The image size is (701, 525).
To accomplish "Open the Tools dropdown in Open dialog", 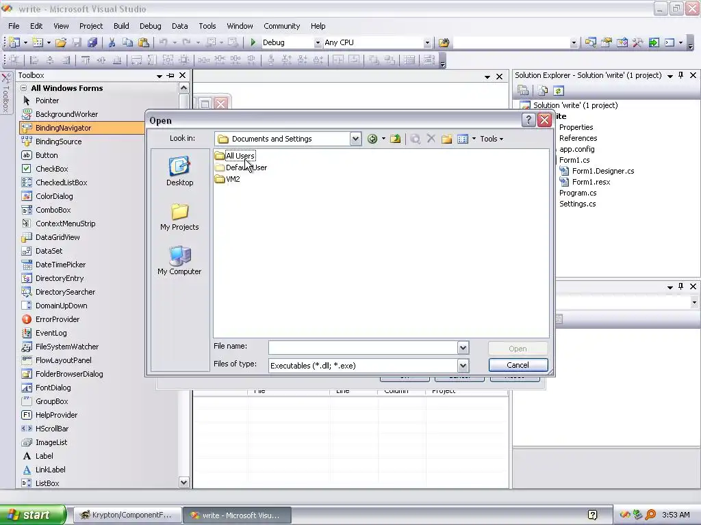I will [492, 139].
